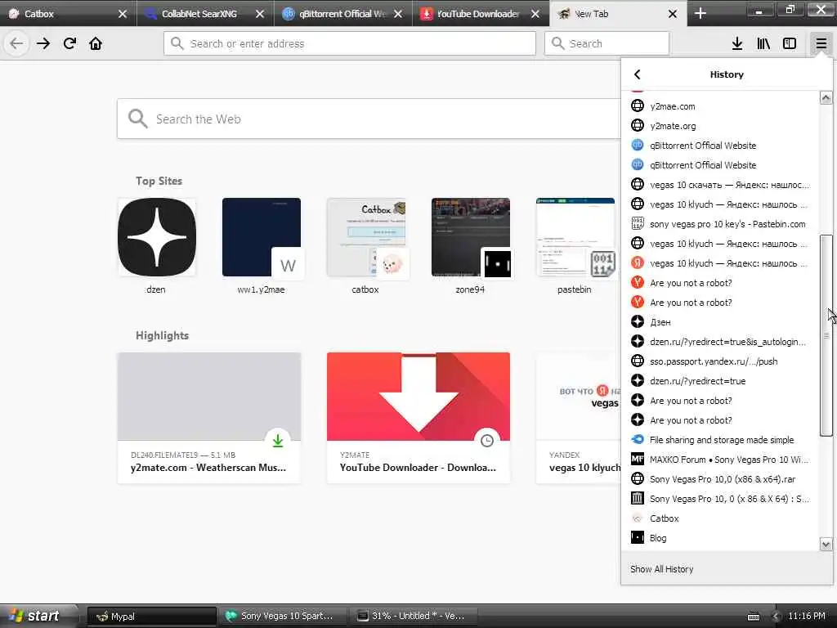Open the Yandex vegas 10 klyuch highlight
Image resolution: width=837 pixels, height=628 pixels.
tap(579, 418)
